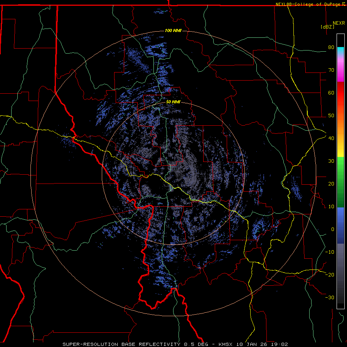
Task: Click the 0 dBZ scale tick label
Action: tap(333, 229)
